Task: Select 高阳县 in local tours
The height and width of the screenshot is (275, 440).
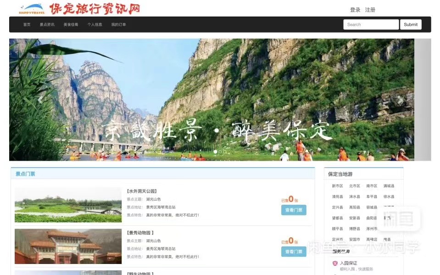Action: point(354,208)
